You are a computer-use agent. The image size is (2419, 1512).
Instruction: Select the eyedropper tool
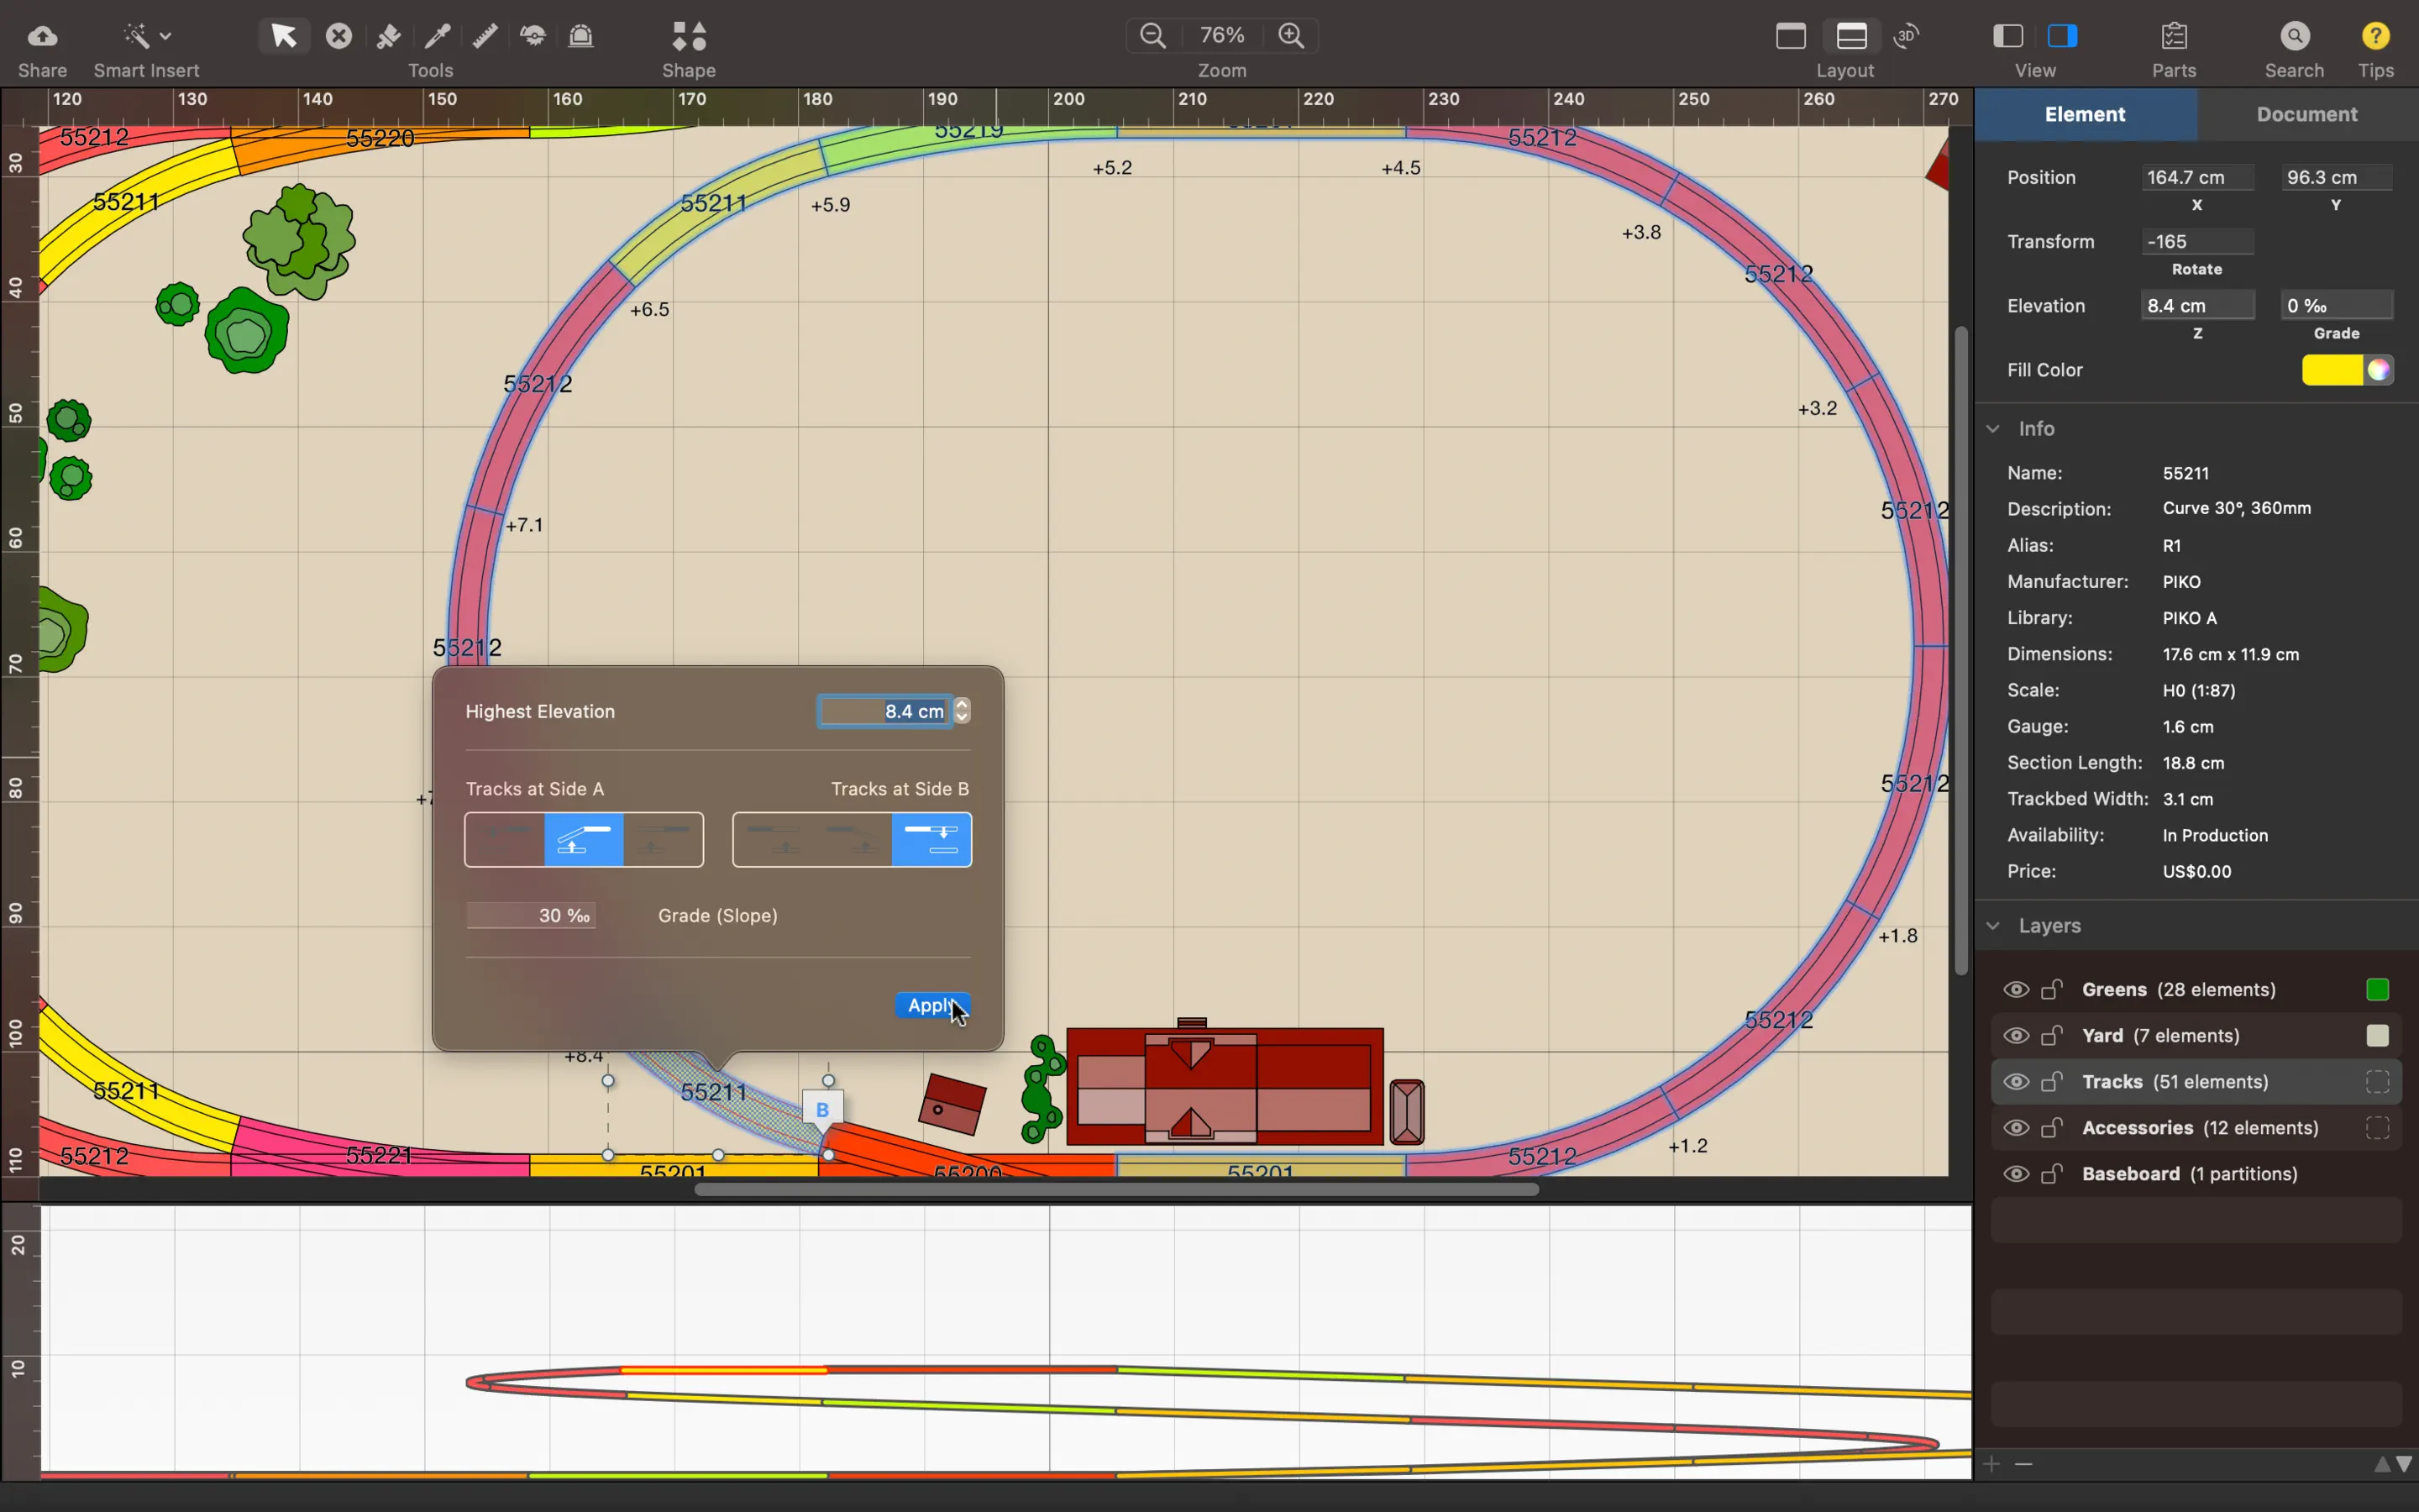(437, 37)
